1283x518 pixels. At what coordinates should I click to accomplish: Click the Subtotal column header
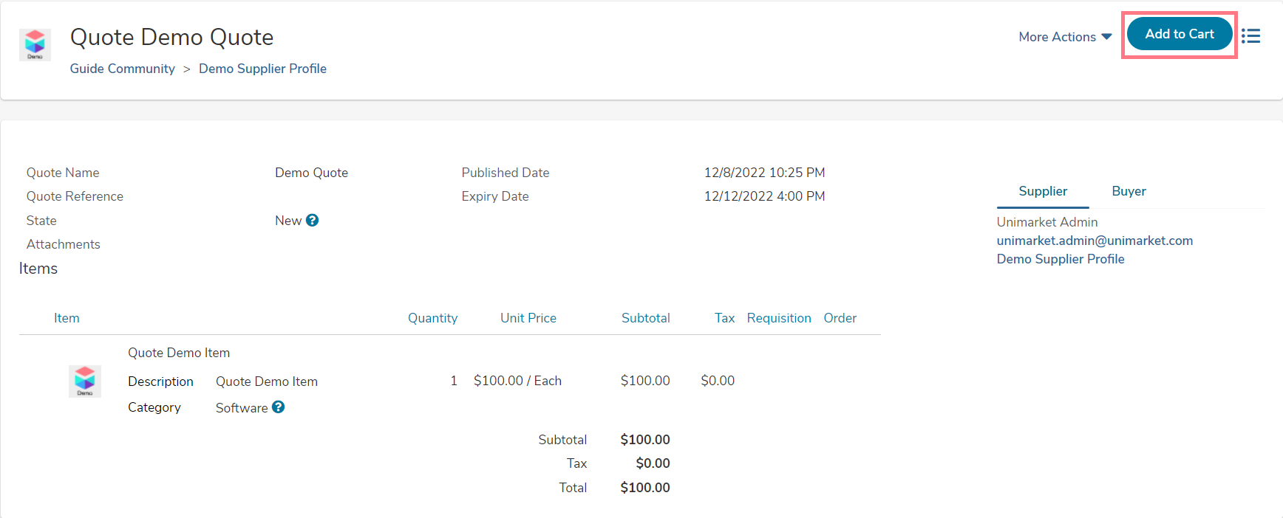[645, 318]
